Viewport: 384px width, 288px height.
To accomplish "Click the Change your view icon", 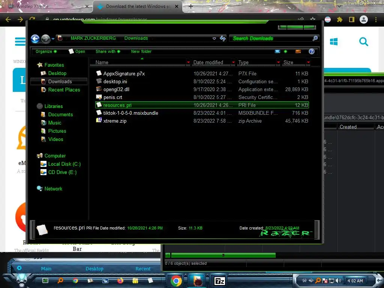I will [x=277, y=51].
